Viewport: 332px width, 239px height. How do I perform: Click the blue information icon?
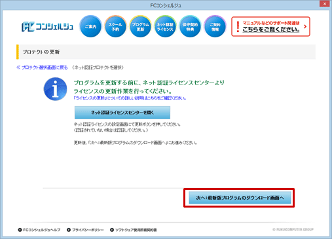click(55, 89)
